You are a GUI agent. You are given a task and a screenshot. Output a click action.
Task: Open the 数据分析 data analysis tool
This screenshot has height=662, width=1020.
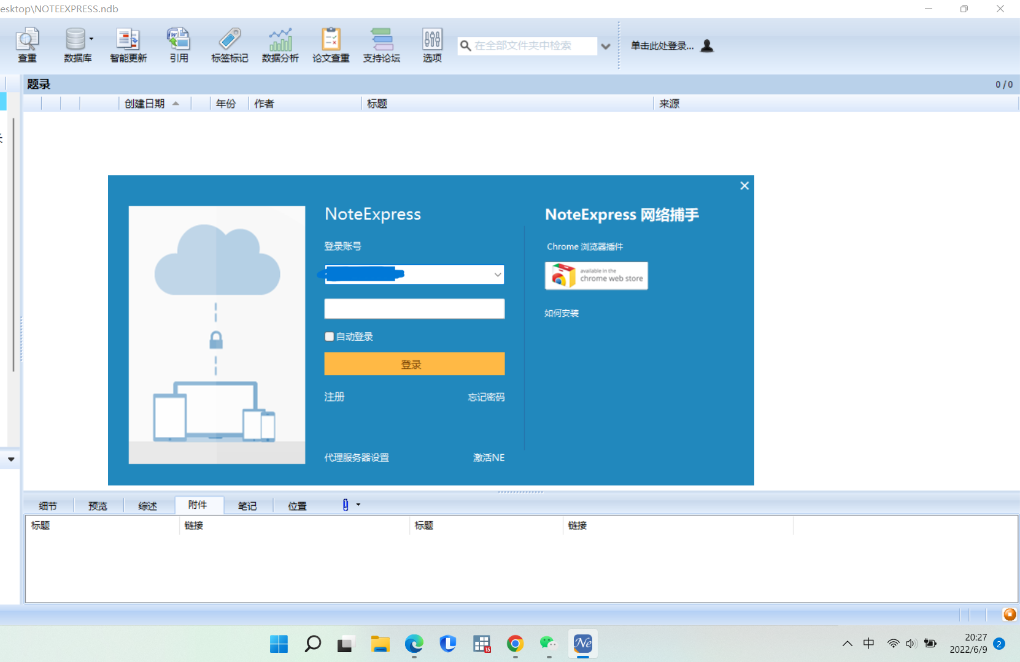(x=280, y=45)
